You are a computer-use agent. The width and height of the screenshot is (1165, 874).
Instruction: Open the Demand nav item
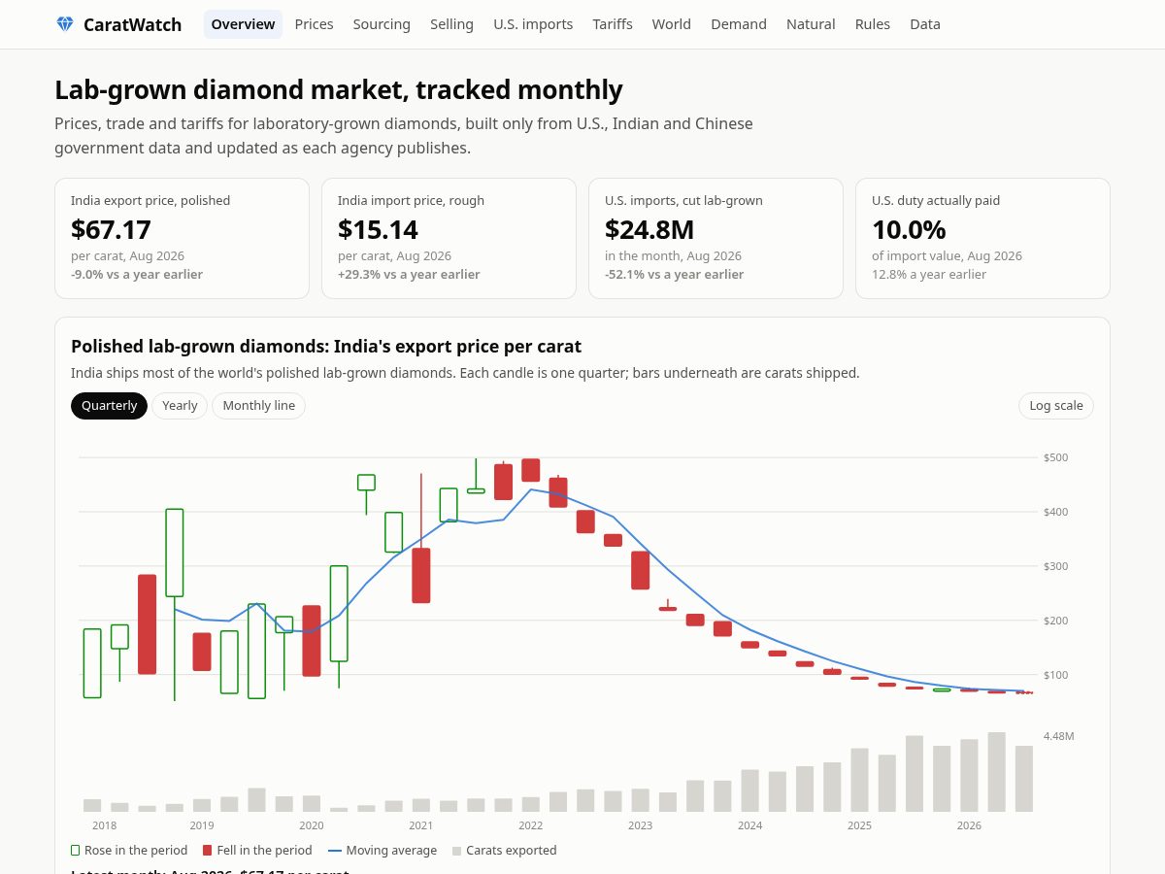[x=739, y=24]
